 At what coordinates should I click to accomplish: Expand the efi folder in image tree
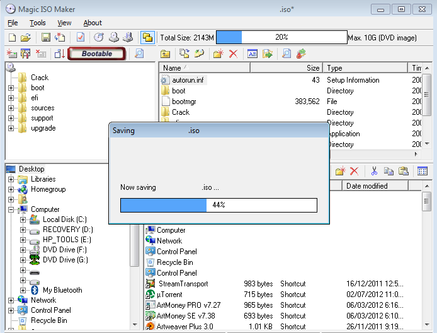(11, 98)
